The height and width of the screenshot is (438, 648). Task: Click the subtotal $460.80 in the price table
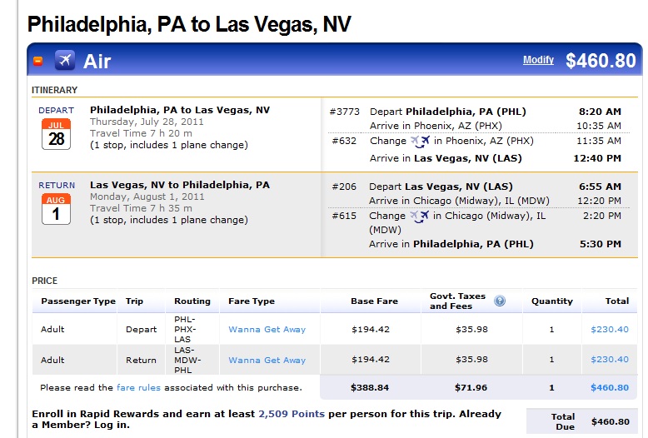tap(610, 387)
